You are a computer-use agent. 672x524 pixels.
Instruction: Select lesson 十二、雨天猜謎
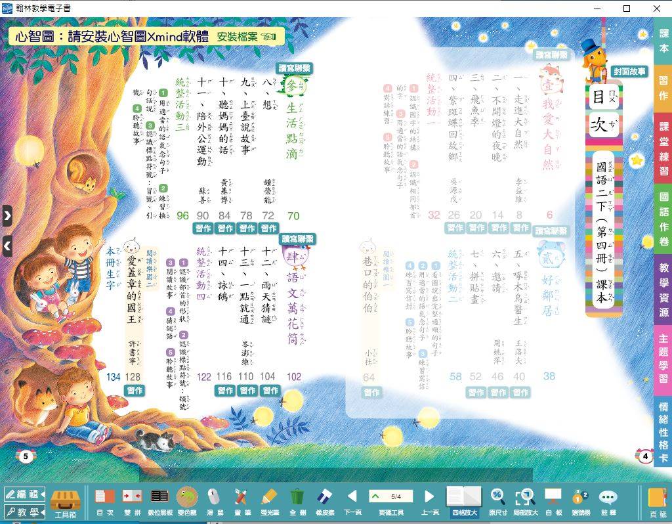tap(269, 285)
